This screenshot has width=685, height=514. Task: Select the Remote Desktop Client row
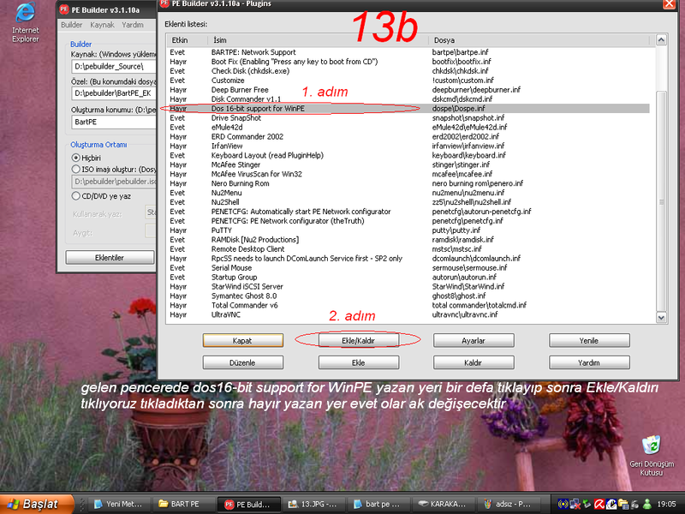408,249
